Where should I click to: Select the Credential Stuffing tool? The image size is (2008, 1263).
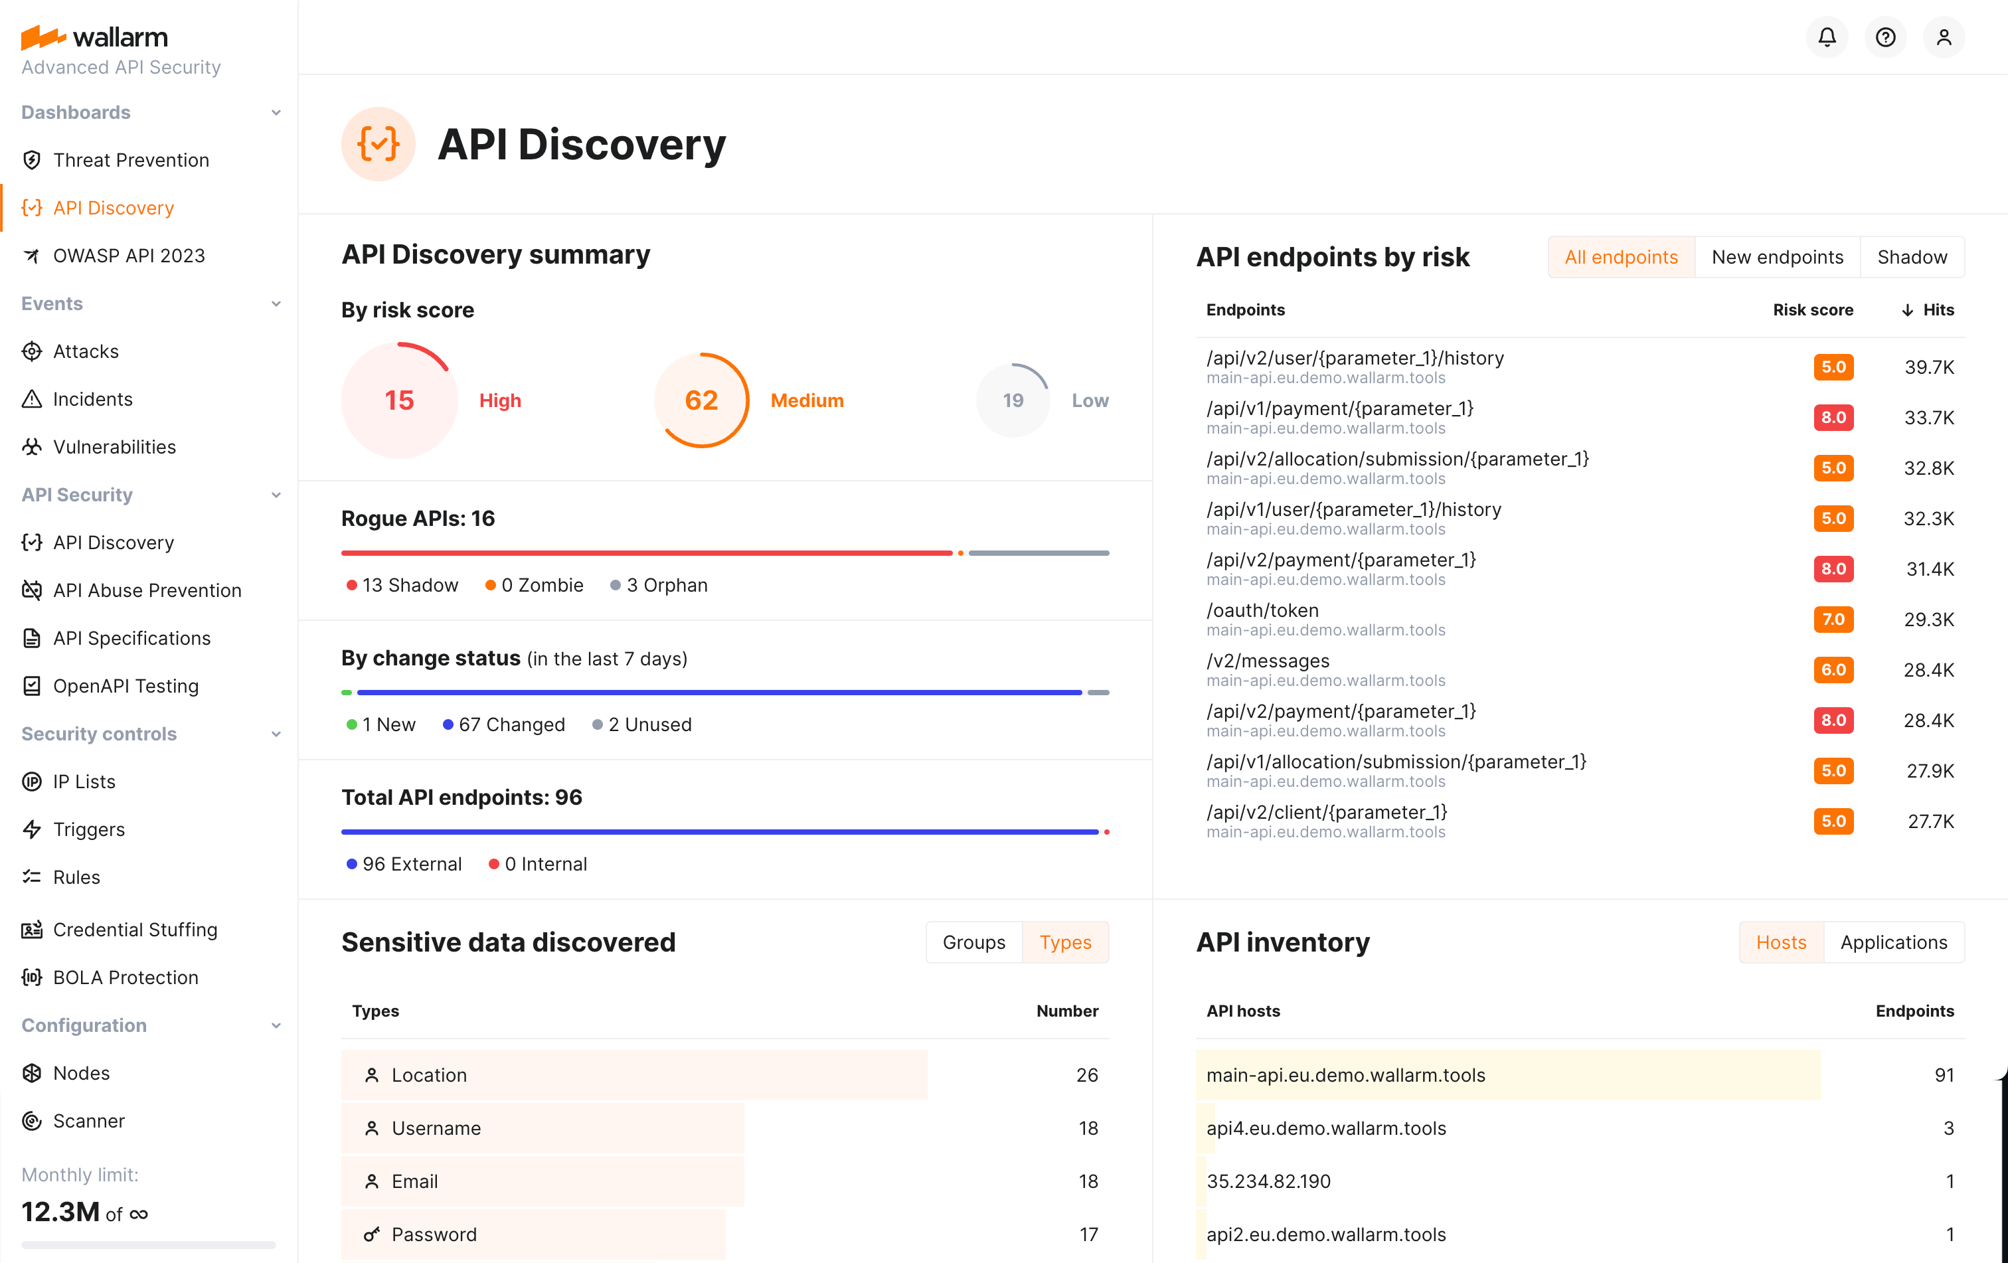coord(135,929)
